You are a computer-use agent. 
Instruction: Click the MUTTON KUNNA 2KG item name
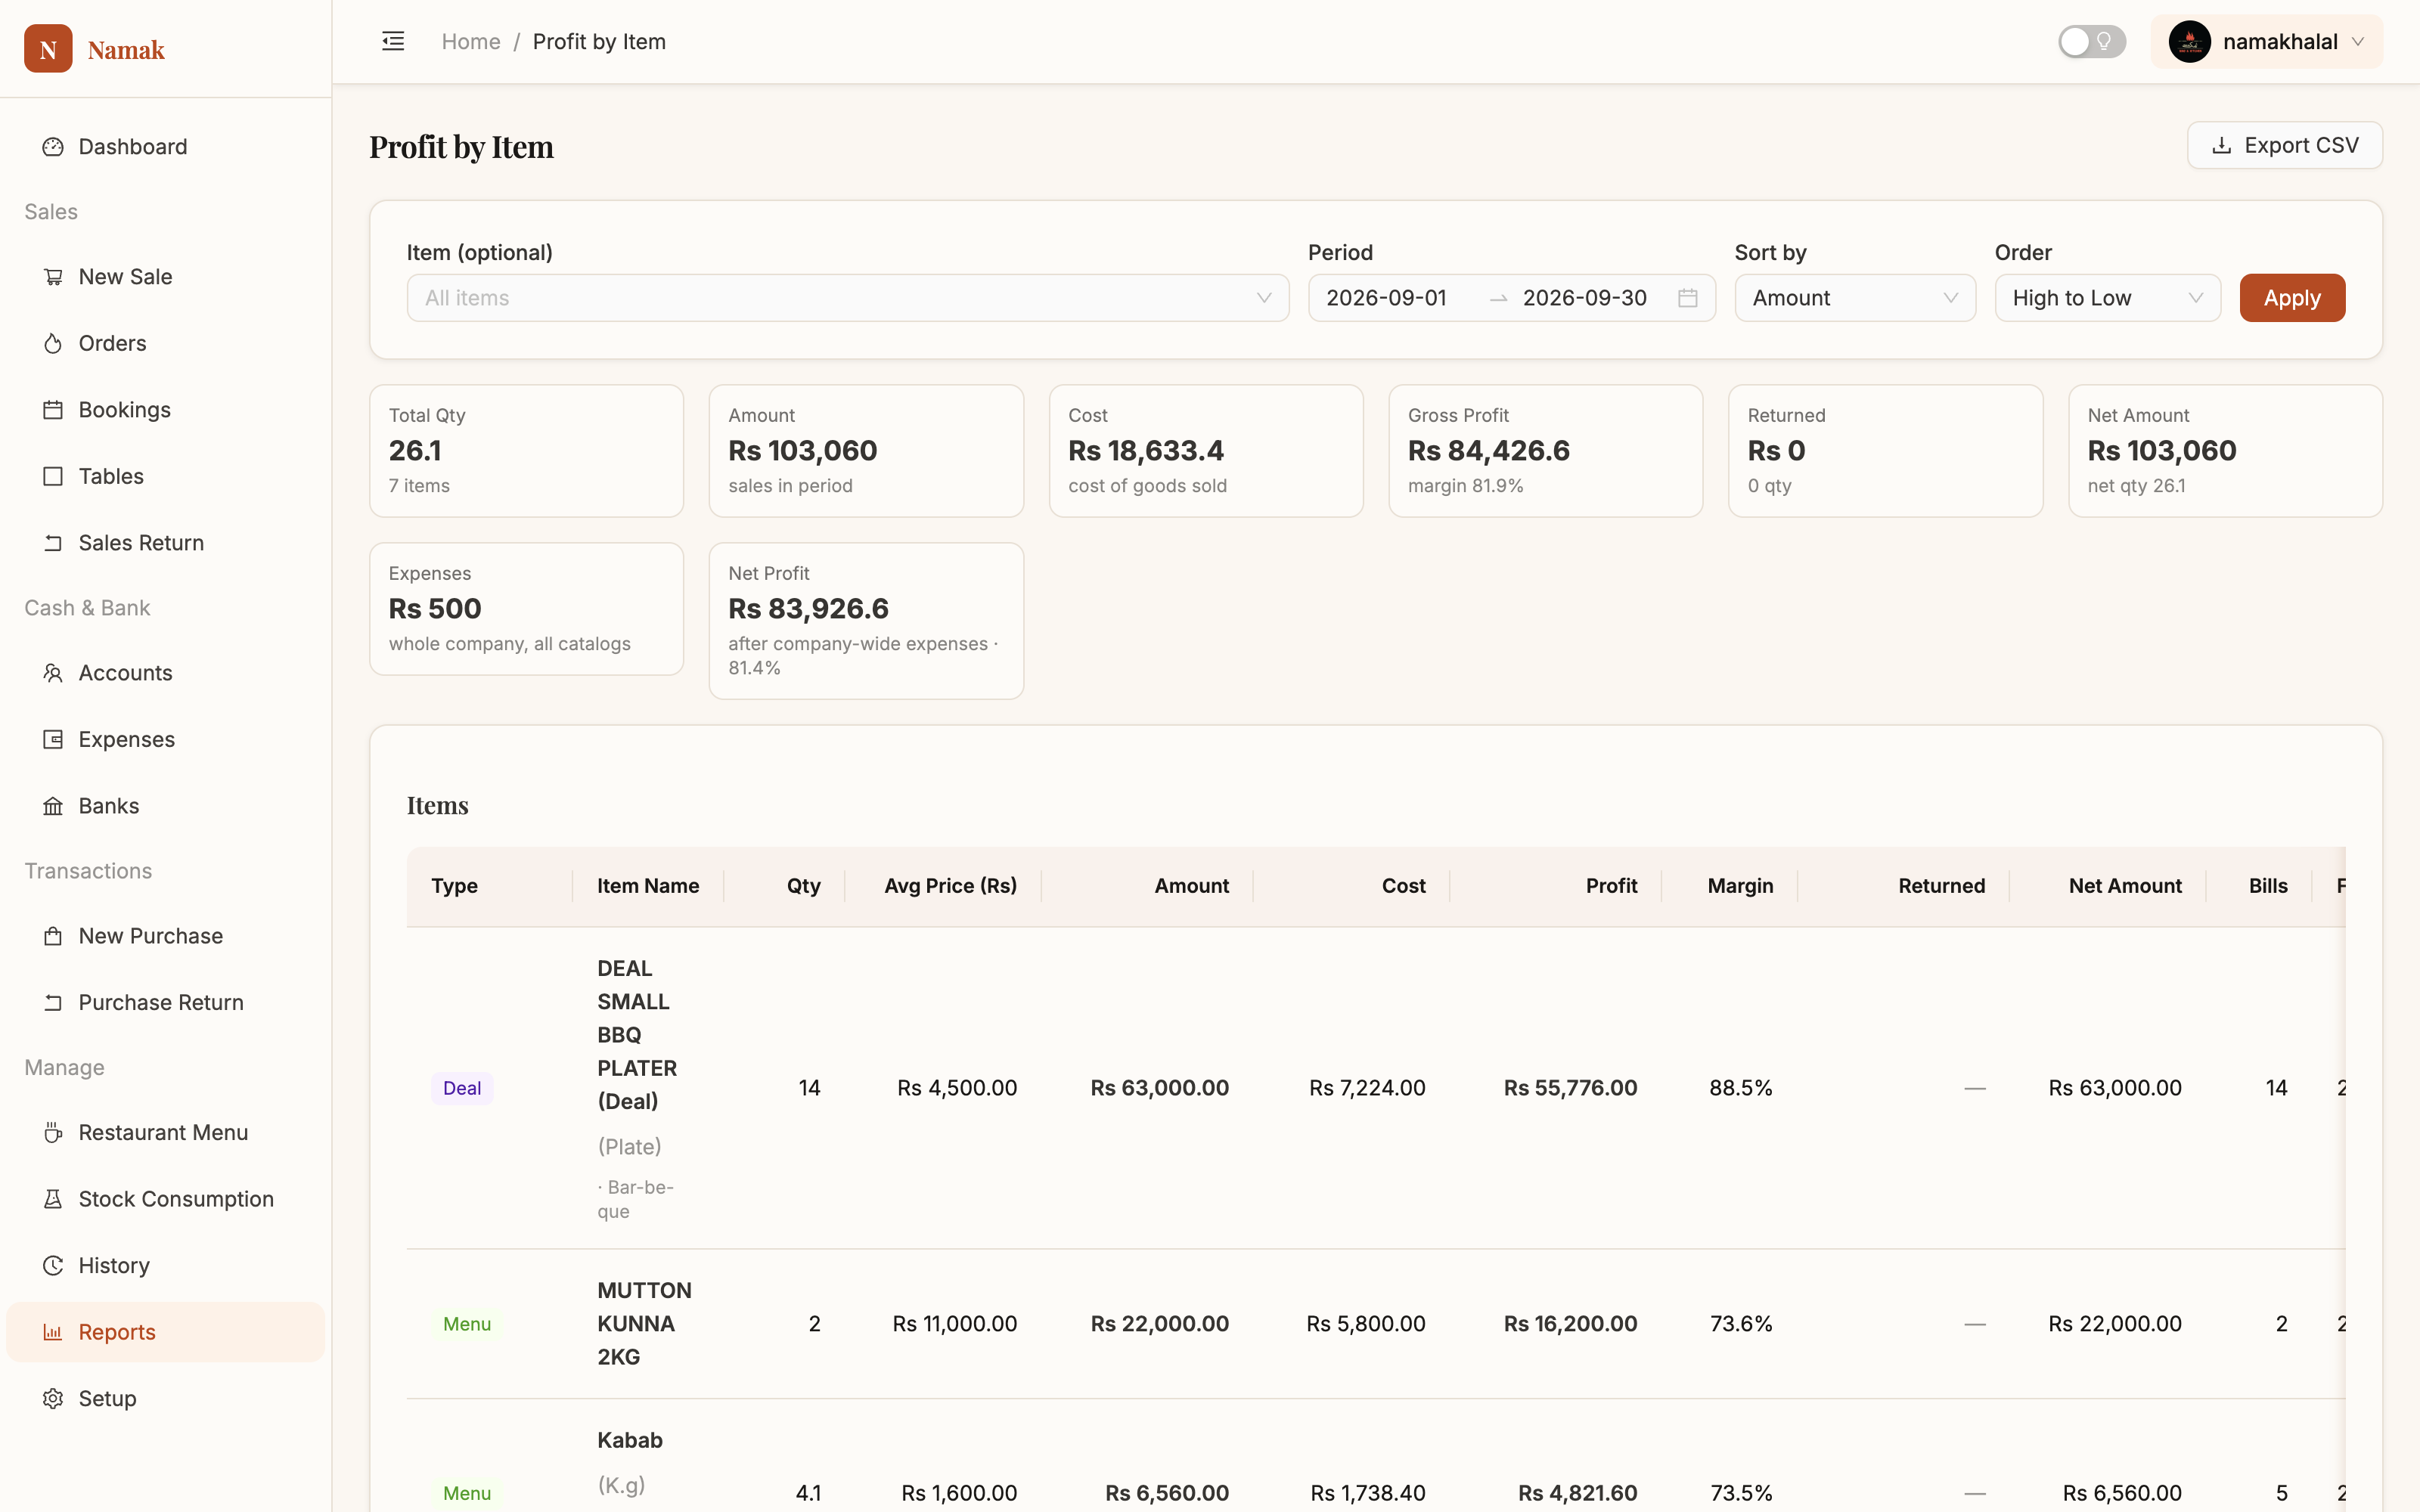pyautogui.click(x=644, y=1323)
